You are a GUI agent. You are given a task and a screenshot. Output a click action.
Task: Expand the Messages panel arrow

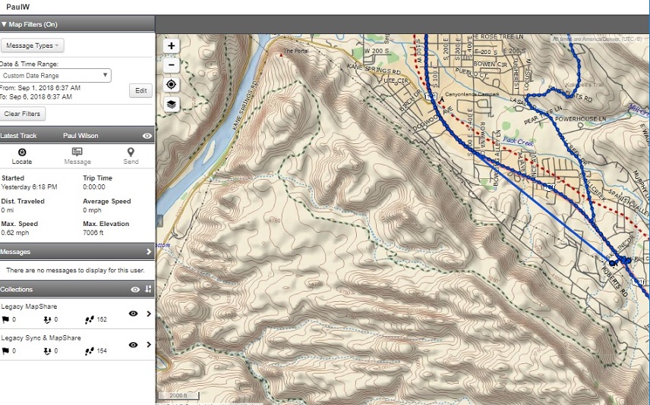[x=148, y=252]
